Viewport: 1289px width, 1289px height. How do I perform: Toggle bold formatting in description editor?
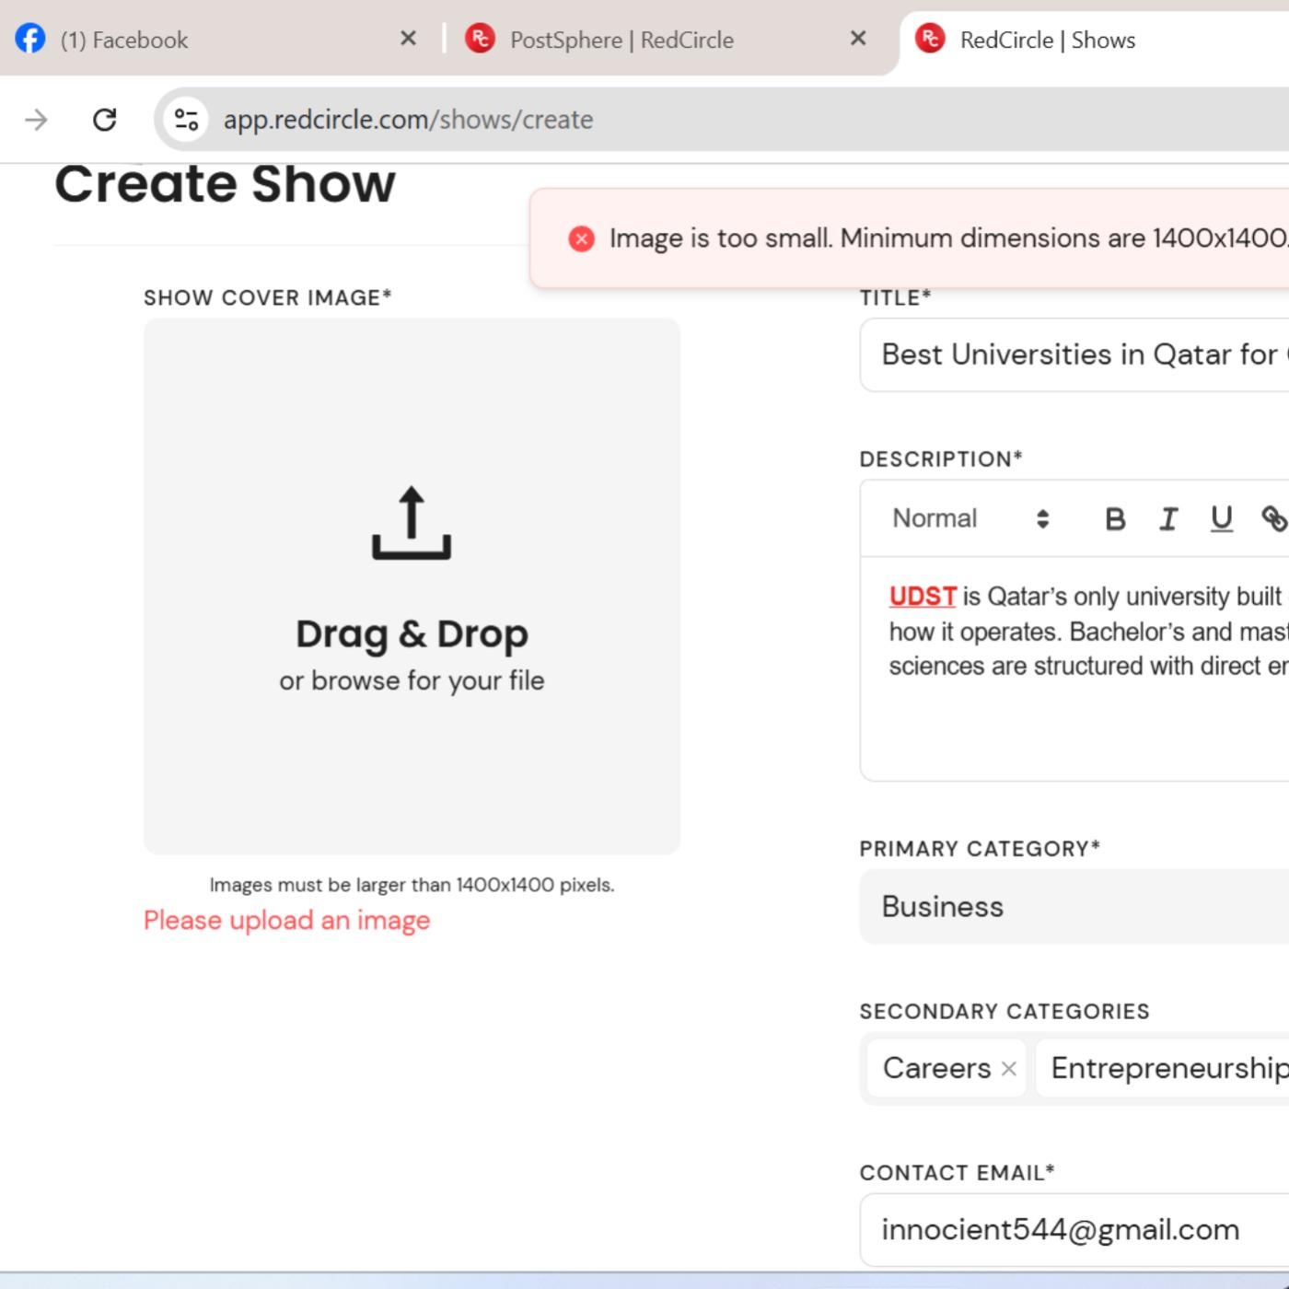[x=1115, y=519]
